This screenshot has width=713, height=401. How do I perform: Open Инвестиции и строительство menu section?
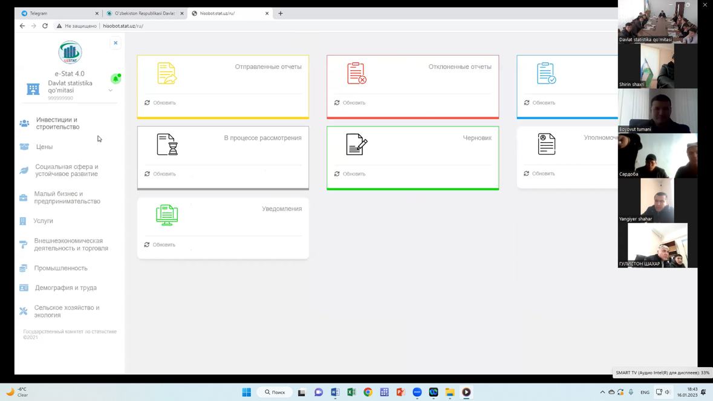coord(57,123)
